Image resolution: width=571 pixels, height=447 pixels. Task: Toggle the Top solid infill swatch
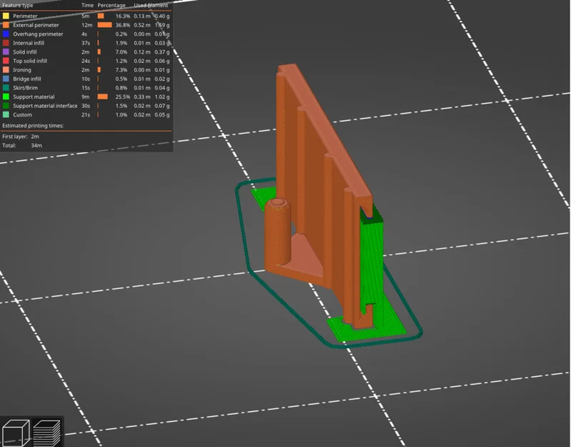tap(6, 61)
